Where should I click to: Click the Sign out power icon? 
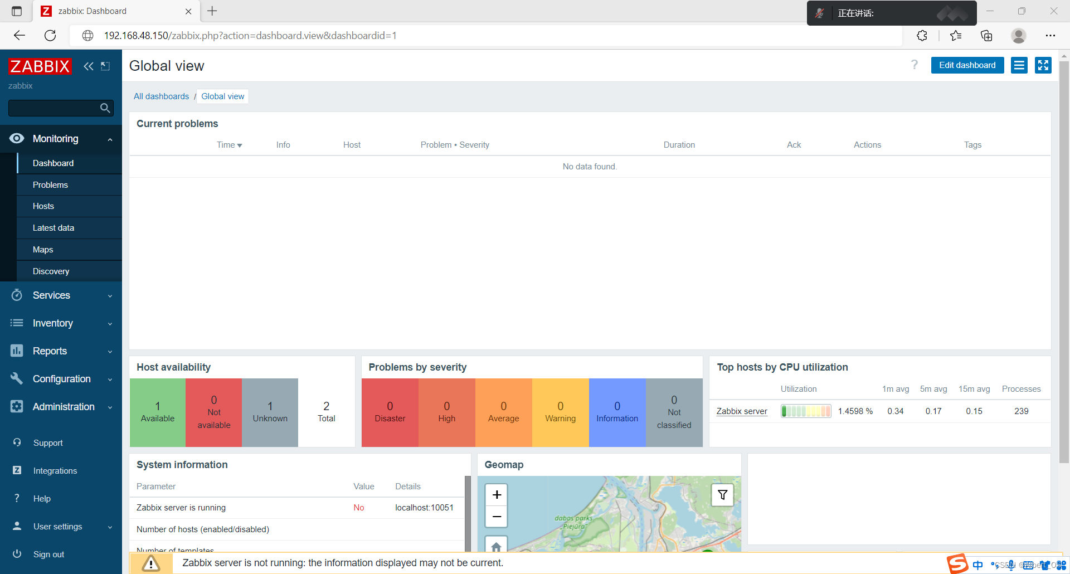coord(17,554)
